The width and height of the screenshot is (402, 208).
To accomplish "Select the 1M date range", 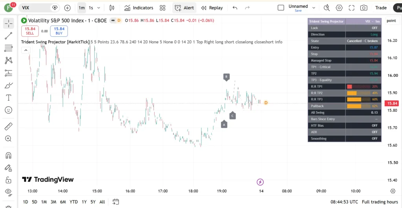I will click(x=44, y=202).
